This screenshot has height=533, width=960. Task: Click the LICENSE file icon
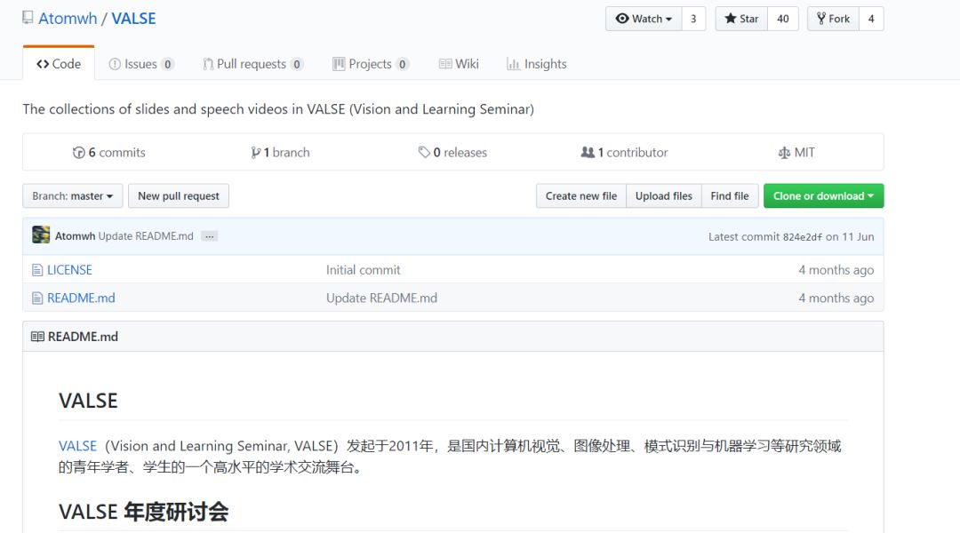[37, 270]
